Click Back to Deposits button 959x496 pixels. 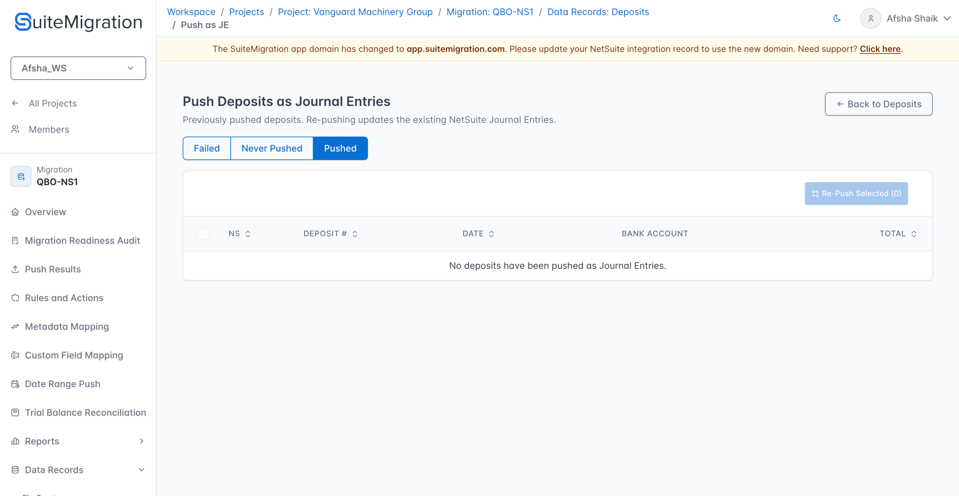(x=878, y=104)
